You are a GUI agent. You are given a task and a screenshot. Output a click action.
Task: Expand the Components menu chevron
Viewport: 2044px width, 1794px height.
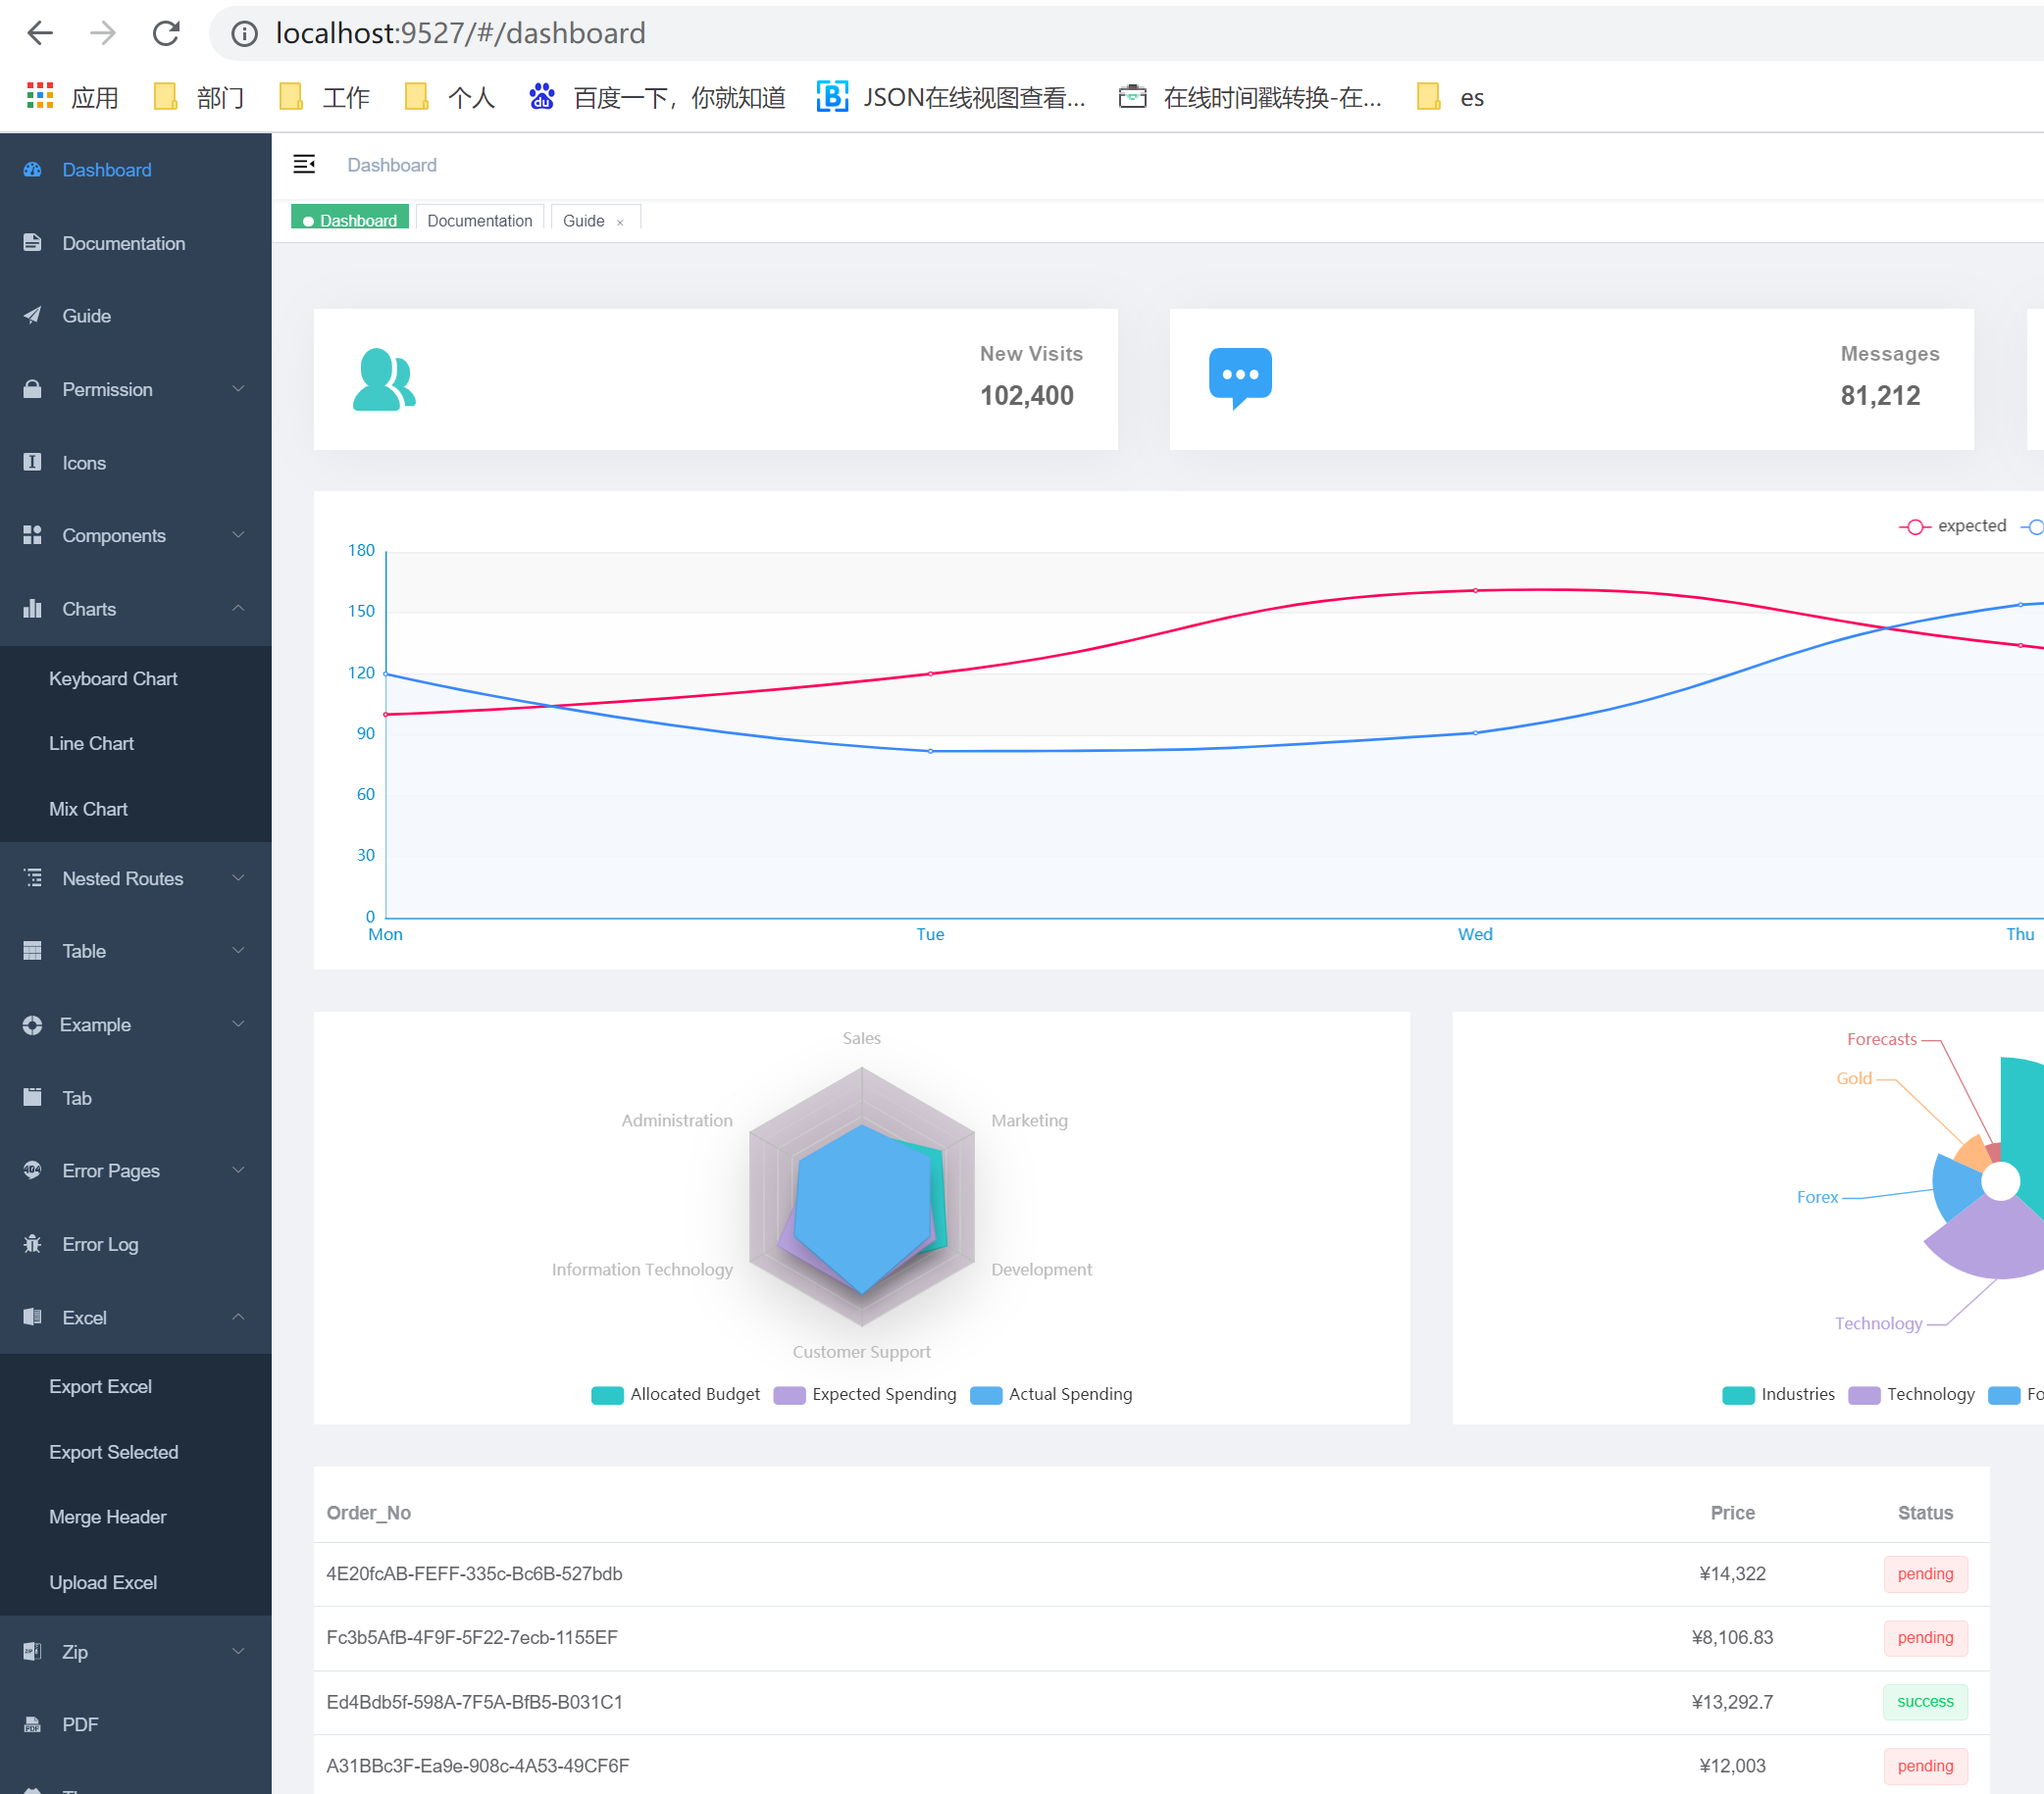tap(238, 535)
